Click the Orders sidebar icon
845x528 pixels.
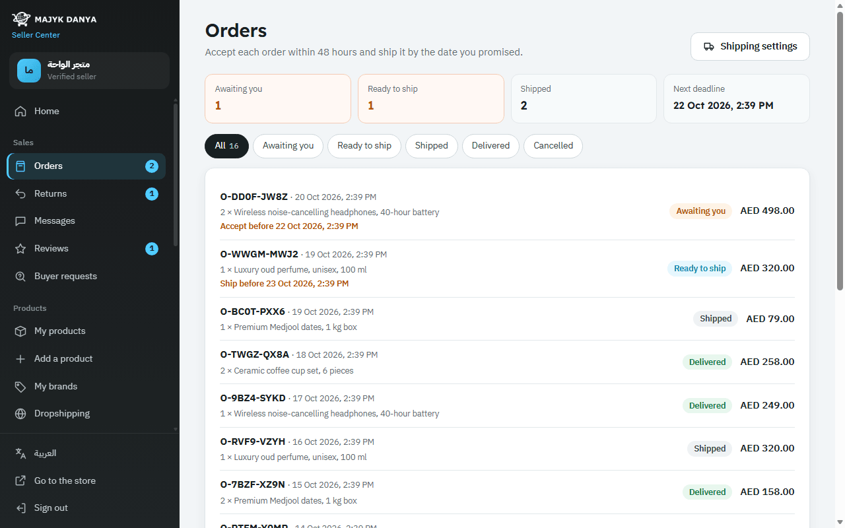21,166
